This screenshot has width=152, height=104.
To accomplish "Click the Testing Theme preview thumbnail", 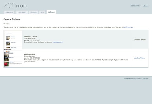I will pos(13,58).
